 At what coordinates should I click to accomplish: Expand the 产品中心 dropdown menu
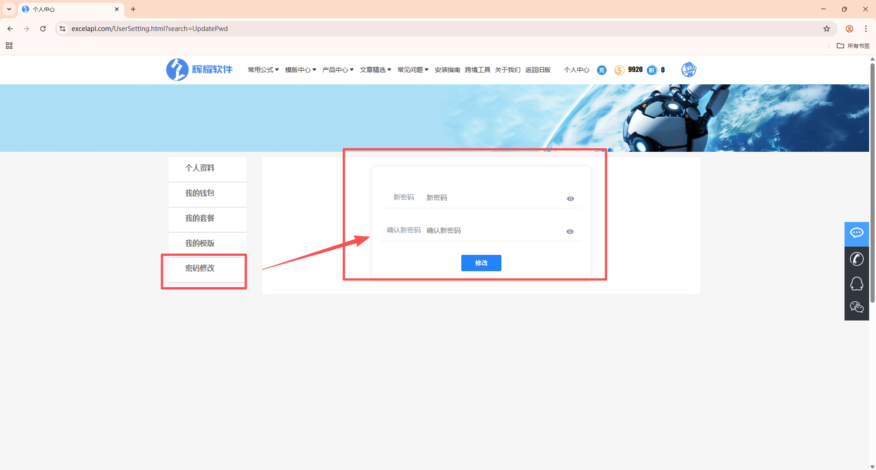(x=338, y=70)
